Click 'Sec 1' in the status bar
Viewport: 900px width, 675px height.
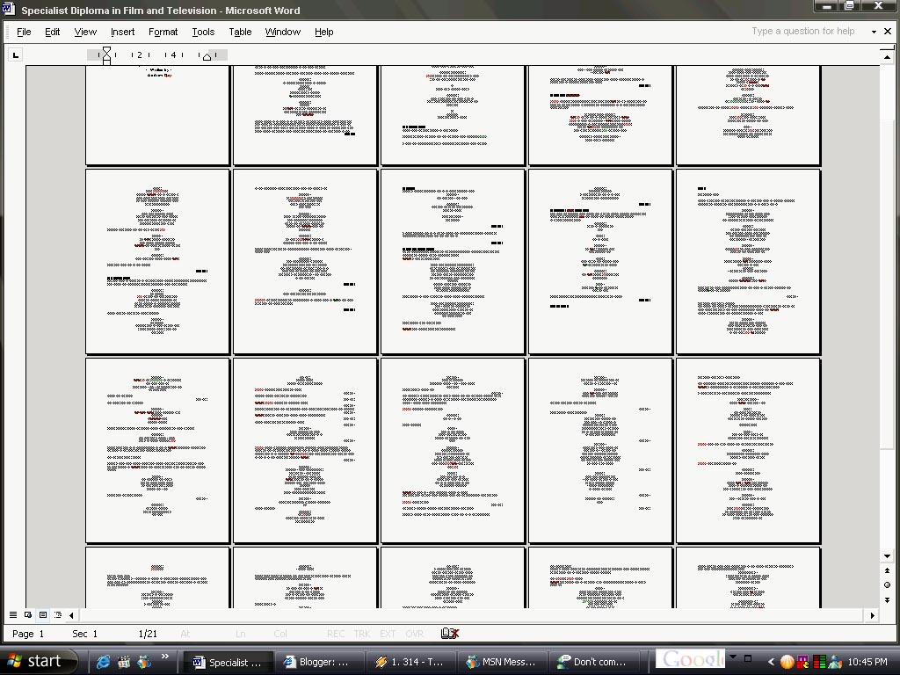click(85, 634)
